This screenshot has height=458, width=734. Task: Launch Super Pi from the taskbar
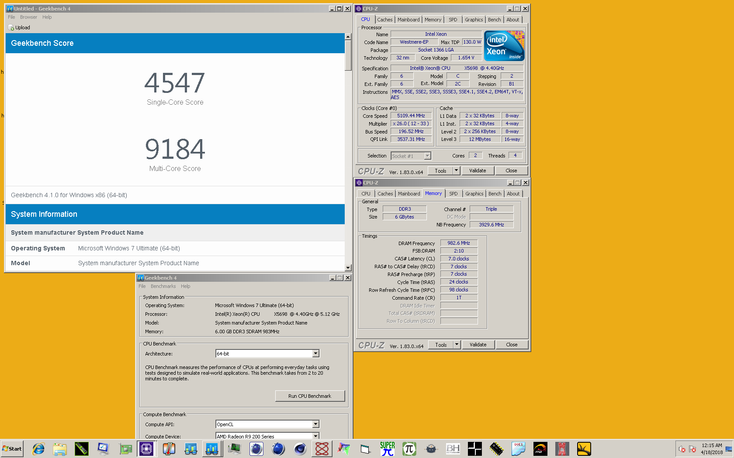coord(388,449)
